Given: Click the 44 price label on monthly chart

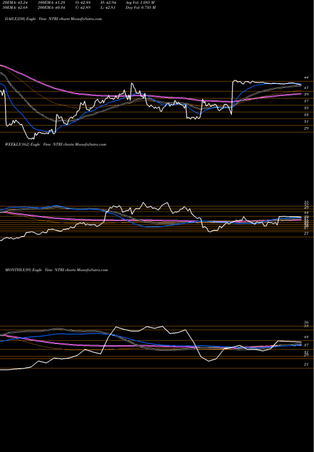Looking at the screenshot, I should tap(306, 337).
